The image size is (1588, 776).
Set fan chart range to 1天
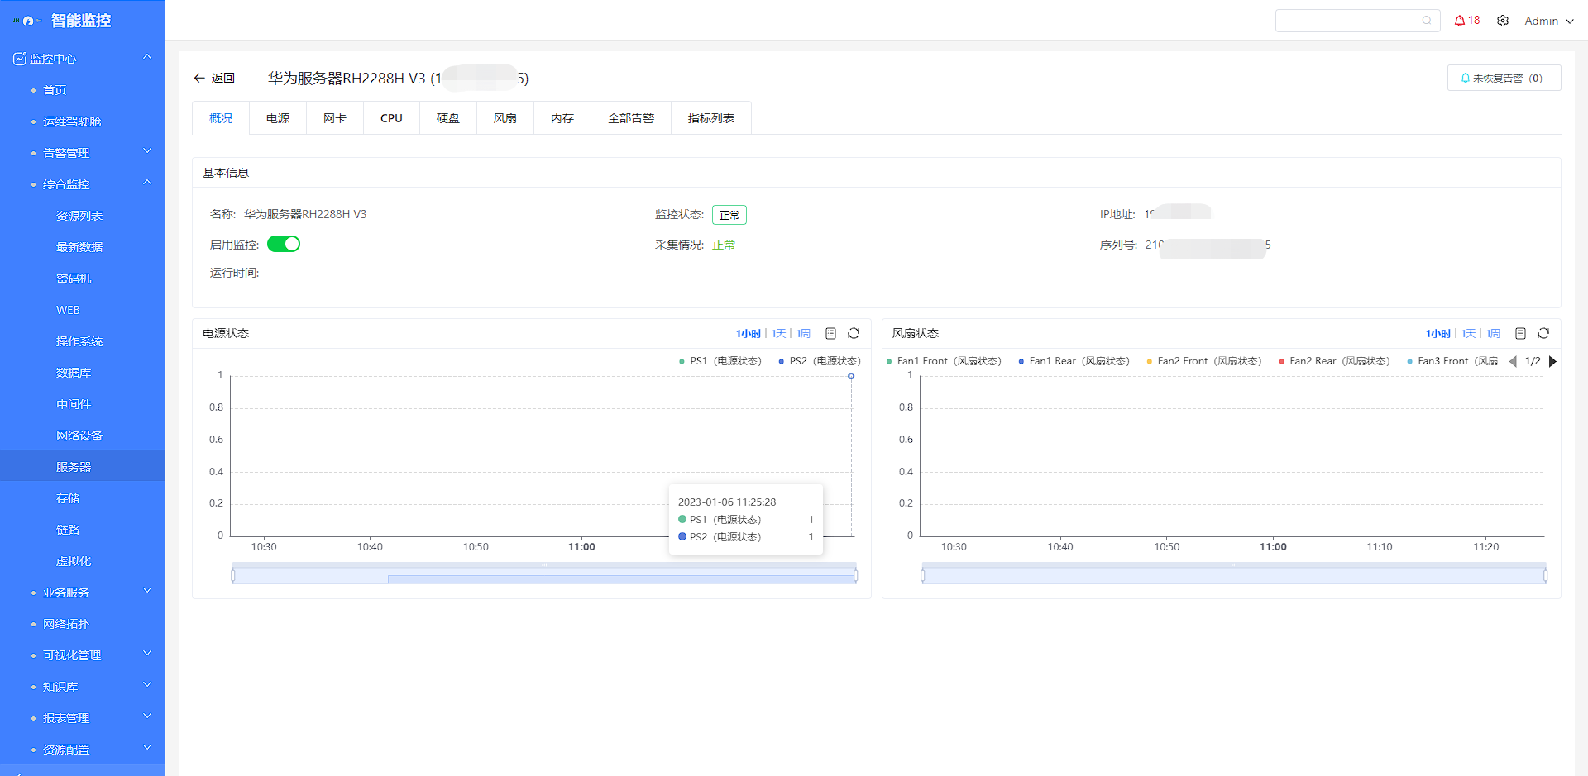click(1469, 333)
